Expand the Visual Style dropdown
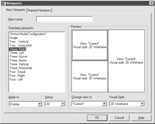This screenshot has height=124, width=155. (x=127, y=104)
